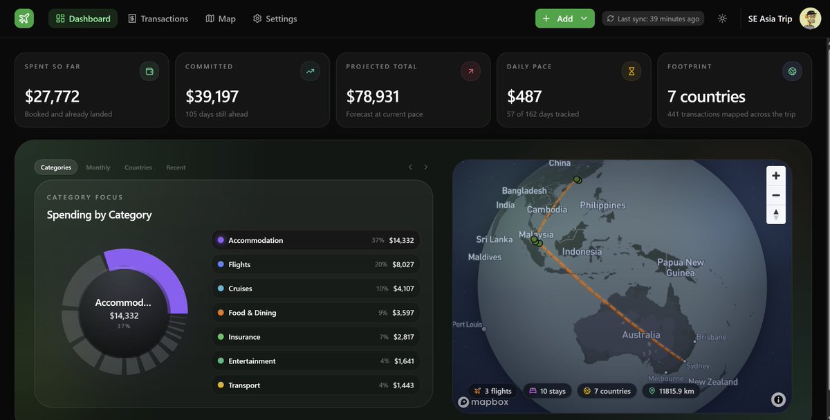830x420 pixels.
Task: Click the 7 countries map badge
Action: tap(607, 391)
